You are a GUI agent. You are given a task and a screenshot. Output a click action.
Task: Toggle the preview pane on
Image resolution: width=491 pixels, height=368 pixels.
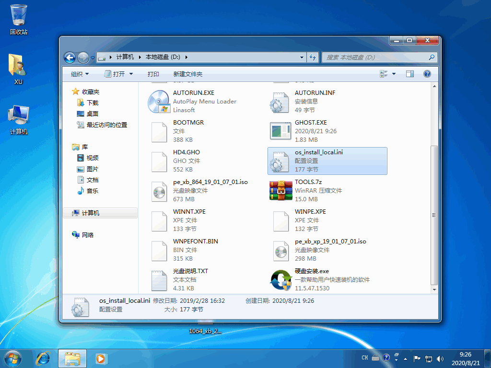[x=410, y=73]
